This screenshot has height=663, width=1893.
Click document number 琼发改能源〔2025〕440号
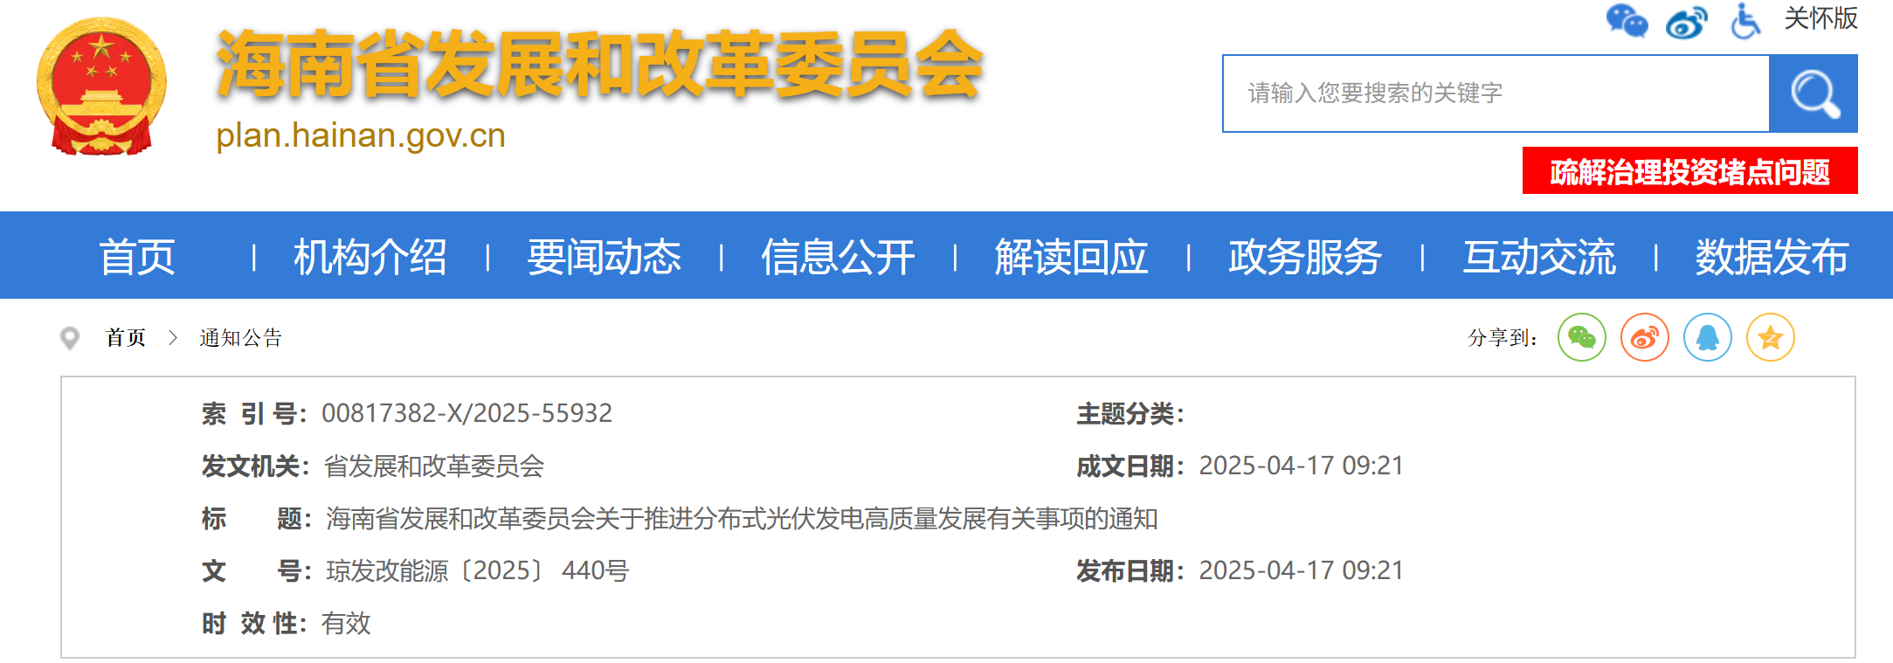pyautogui.click(x=477, y=570)
